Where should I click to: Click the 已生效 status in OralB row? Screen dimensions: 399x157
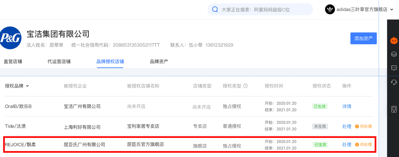(x=320, y=106)
